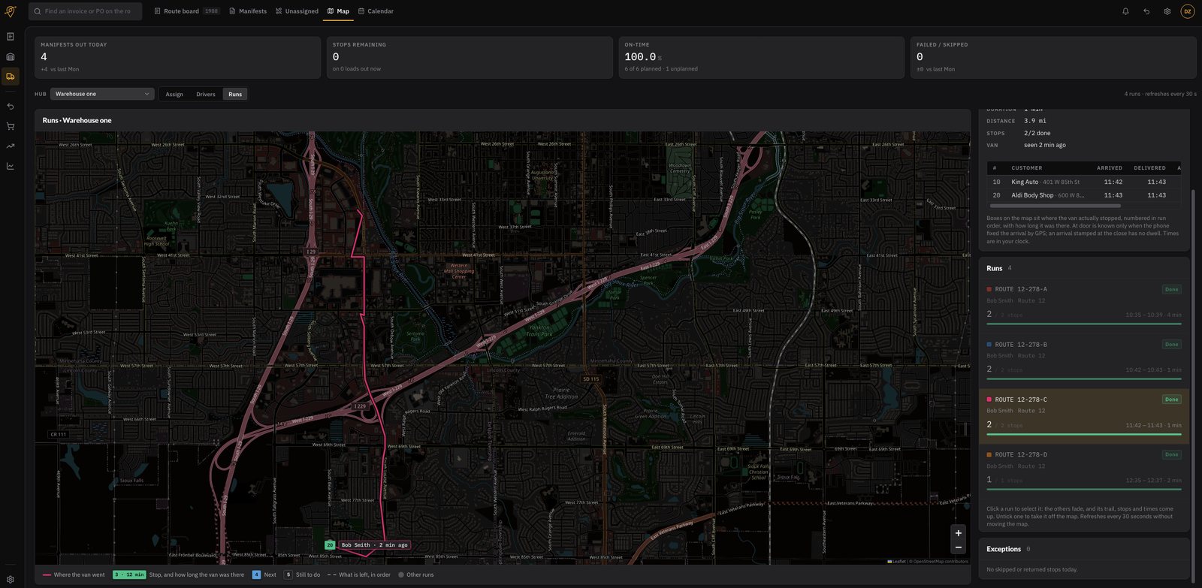This screenshot has width=1202, height=588.
Task: Click the Aldi Body Shop stop row
Action: (x=1085, y=195)
